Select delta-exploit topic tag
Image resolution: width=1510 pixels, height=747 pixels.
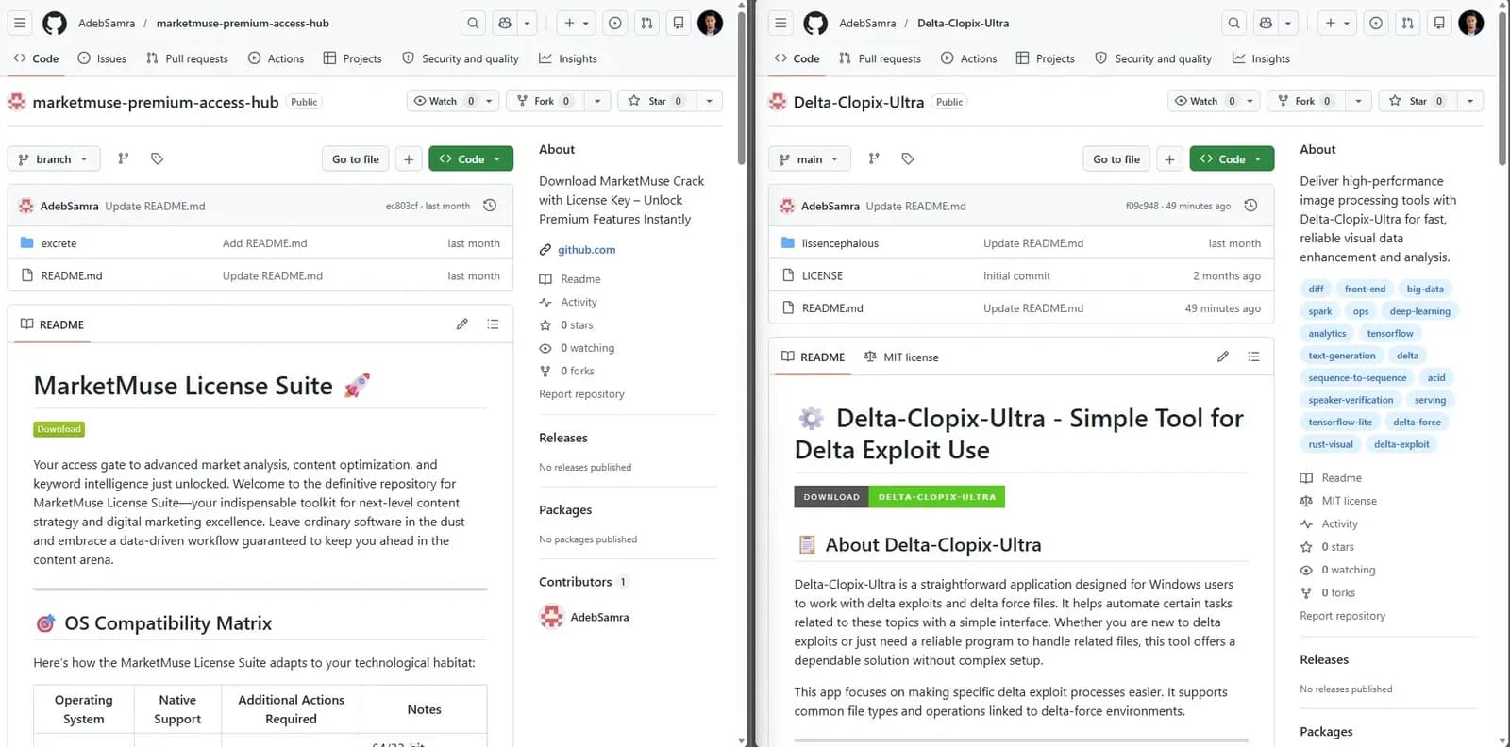[x=1401, y=444]
